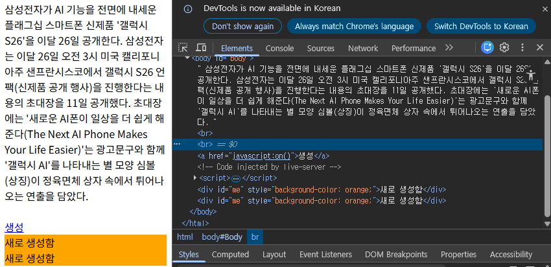Click the javascript:on() href link

tap(262, 156)
